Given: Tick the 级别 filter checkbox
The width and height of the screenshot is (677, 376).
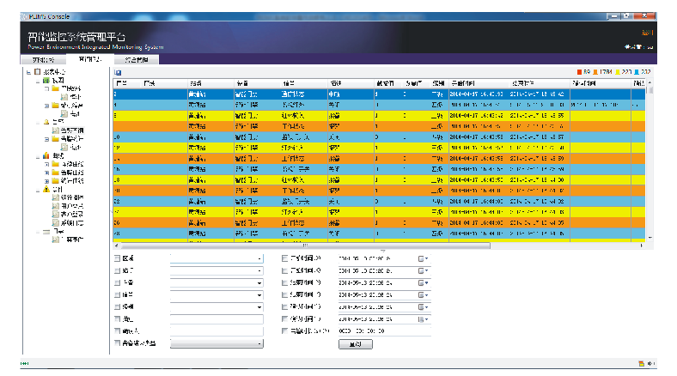Looking at the screenshot, I should pyautogui.click(x=117, y=306).
